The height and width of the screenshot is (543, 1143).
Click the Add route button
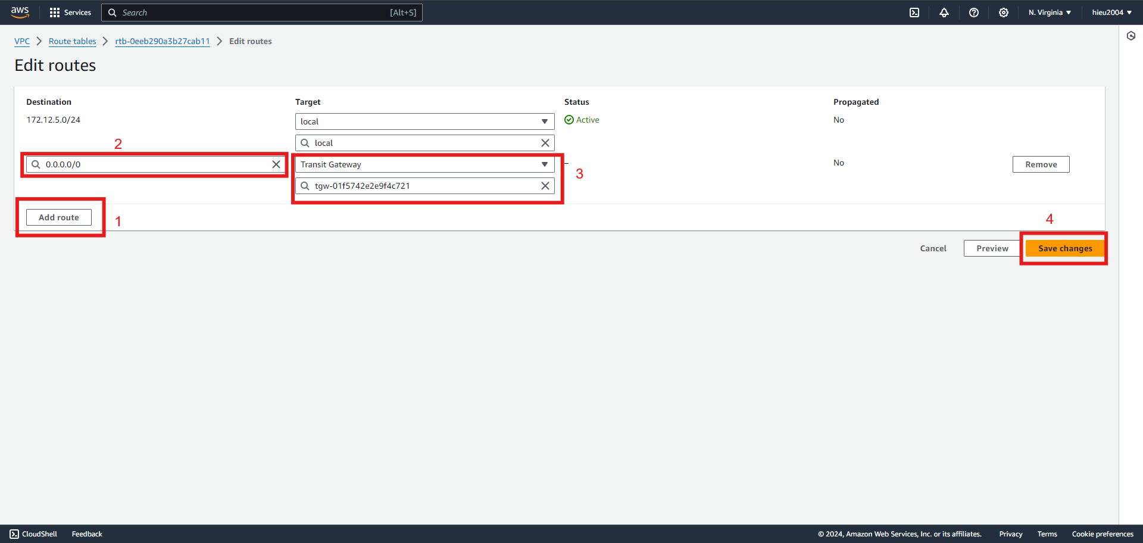(59, 217)
